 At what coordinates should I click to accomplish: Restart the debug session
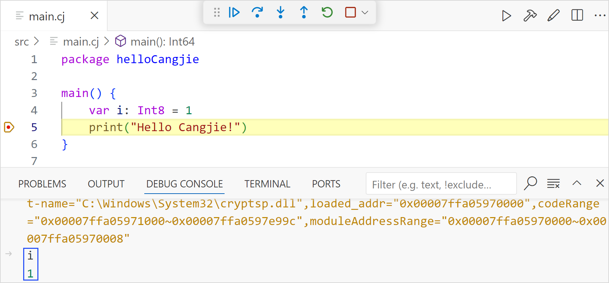click(327, 13)
